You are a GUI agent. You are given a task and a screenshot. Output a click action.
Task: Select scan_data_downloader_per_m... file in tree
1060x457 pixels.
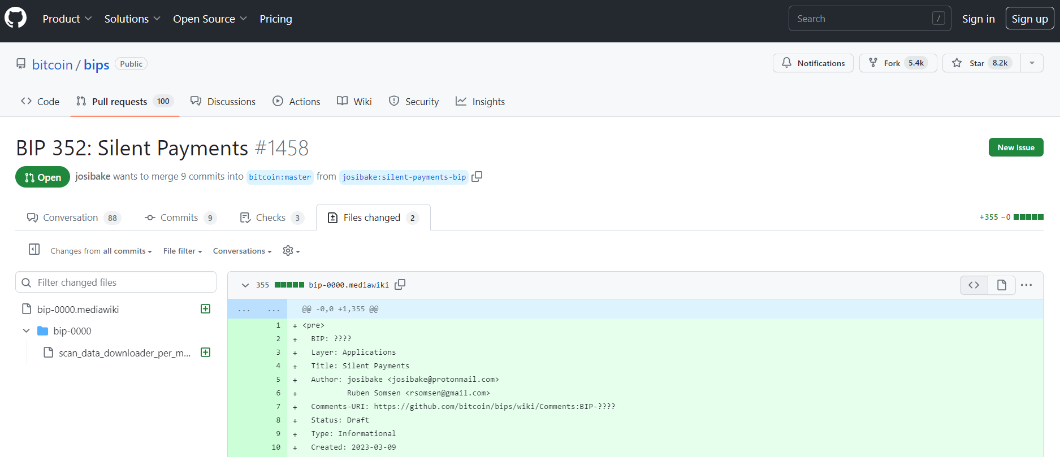point(125,352)
